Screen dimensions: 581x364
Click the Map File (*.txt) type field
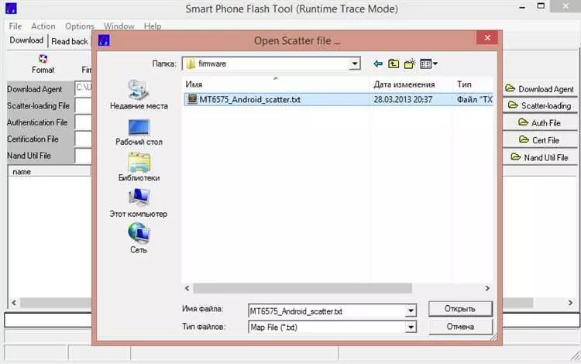327,327
